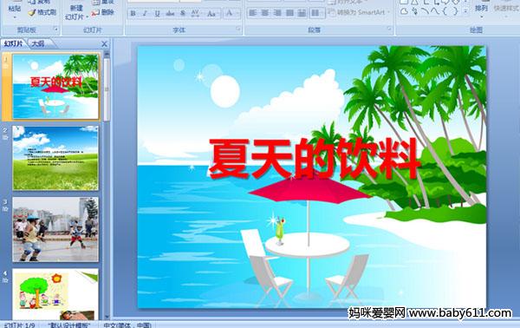Switch to the Slides (幻灯片) tab

tap(13, 43)
